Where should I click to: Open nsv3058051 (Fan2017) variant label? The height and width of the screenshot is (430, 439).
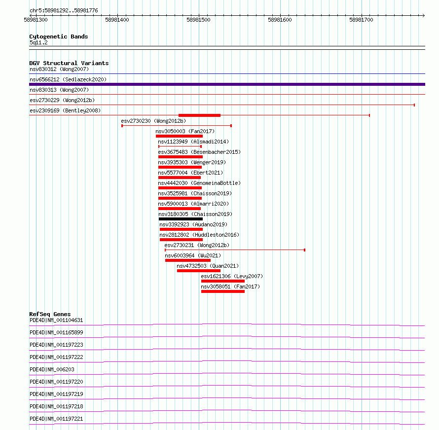click(230, 287)
